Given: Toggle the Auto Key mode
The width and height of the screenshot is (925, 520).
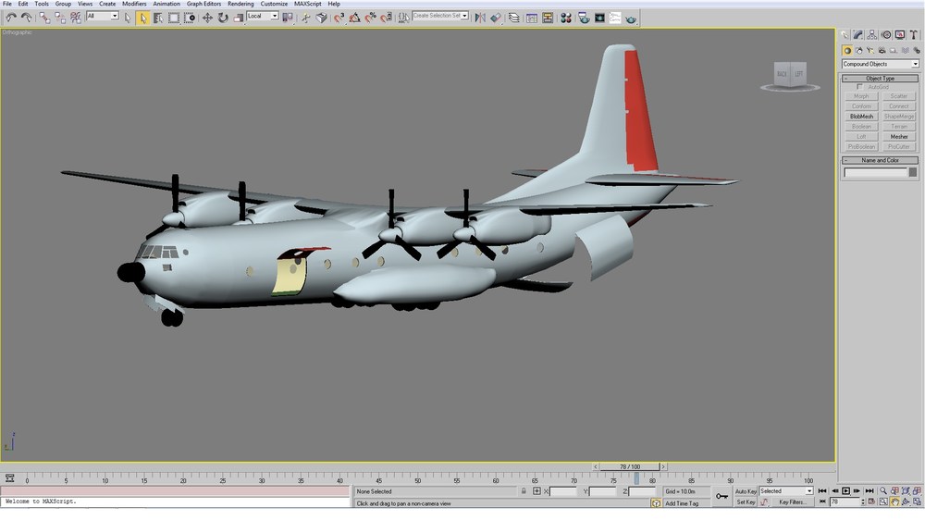Looking at the screenshot, I should pos(745,491).
